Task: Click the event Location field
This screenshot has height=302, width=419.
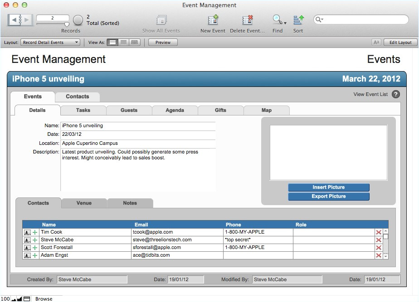Action: pos(138,144)
